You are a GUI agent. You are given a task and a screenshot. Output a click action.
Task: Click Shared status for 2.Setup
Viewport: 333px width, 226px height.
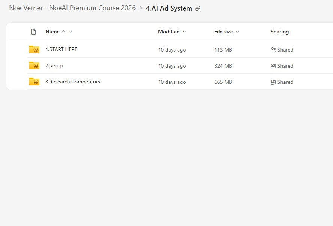tap(285, 66)
